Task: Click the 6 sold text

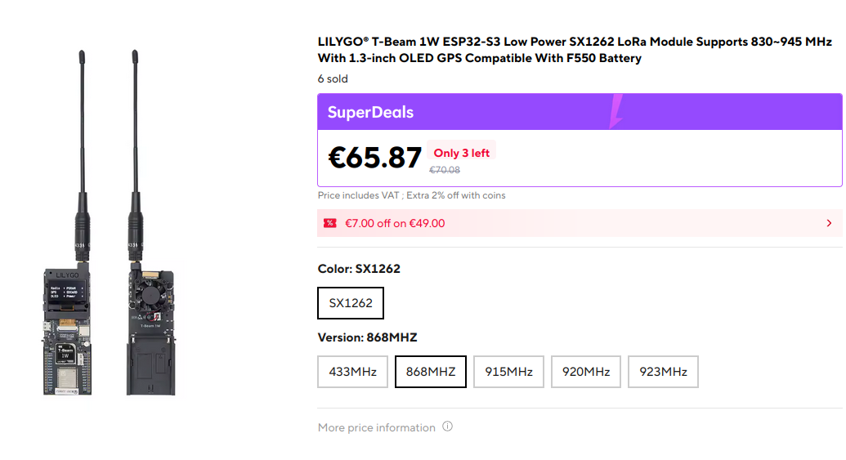Action: click(333, 79)
